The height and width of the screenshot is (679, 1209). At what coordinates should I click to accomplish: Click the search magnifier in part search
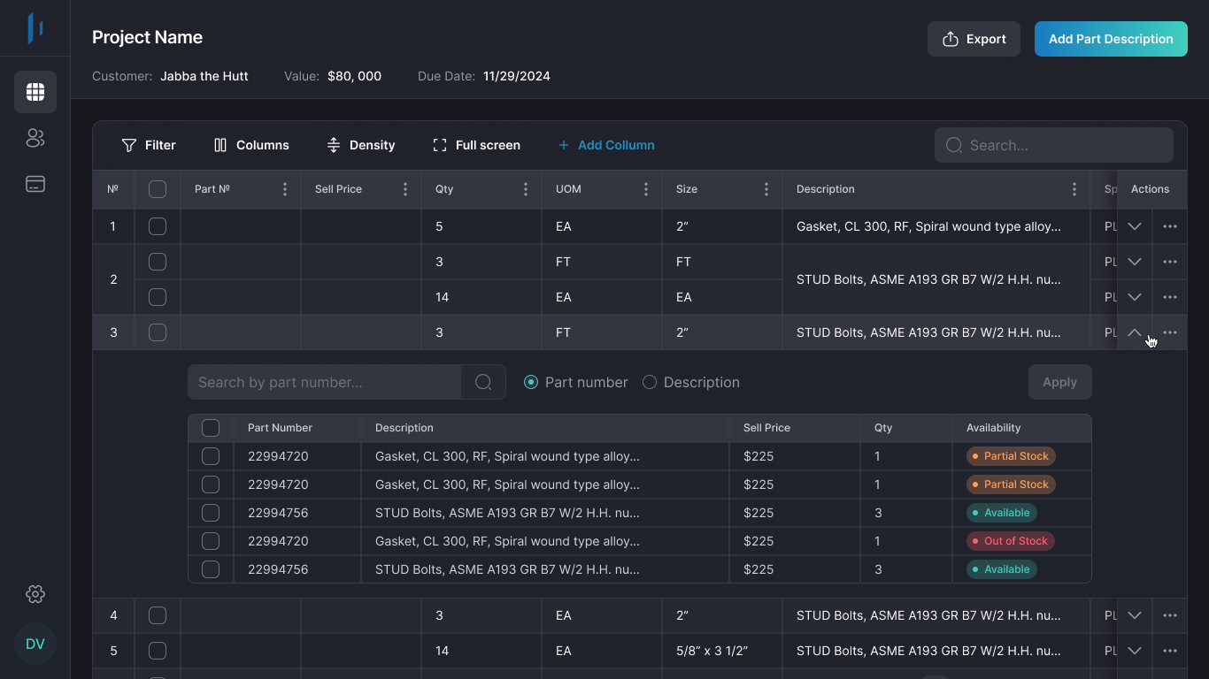(x=483, y=382)
